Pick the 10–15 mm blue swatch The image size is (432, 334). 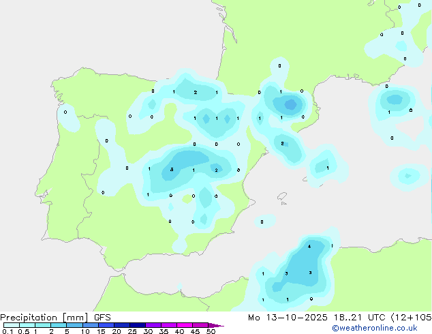pyautogui.click(x=90, y=325)
